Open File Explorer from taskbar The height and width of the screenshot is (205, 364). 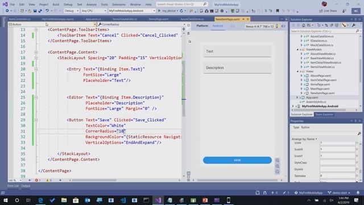(64, 200)
